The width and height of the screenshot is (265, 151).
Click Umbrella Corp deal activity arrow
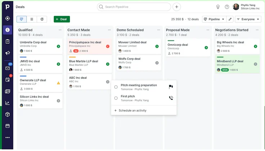[x=58, y=46]
